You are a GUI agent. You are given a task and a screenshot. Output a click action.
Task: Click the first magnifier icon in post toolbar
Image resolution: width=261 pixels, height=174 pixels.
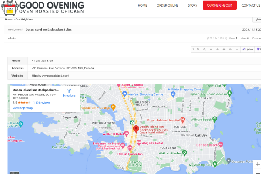pyautogui.click(x=198, y=50)
